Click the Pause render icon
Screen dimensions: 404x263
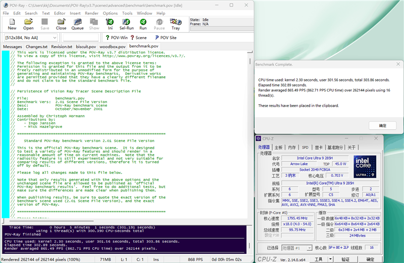pos(159,24)
